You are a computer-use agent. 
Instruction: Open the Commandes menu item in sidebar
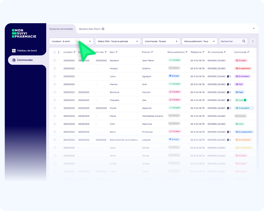25,60
